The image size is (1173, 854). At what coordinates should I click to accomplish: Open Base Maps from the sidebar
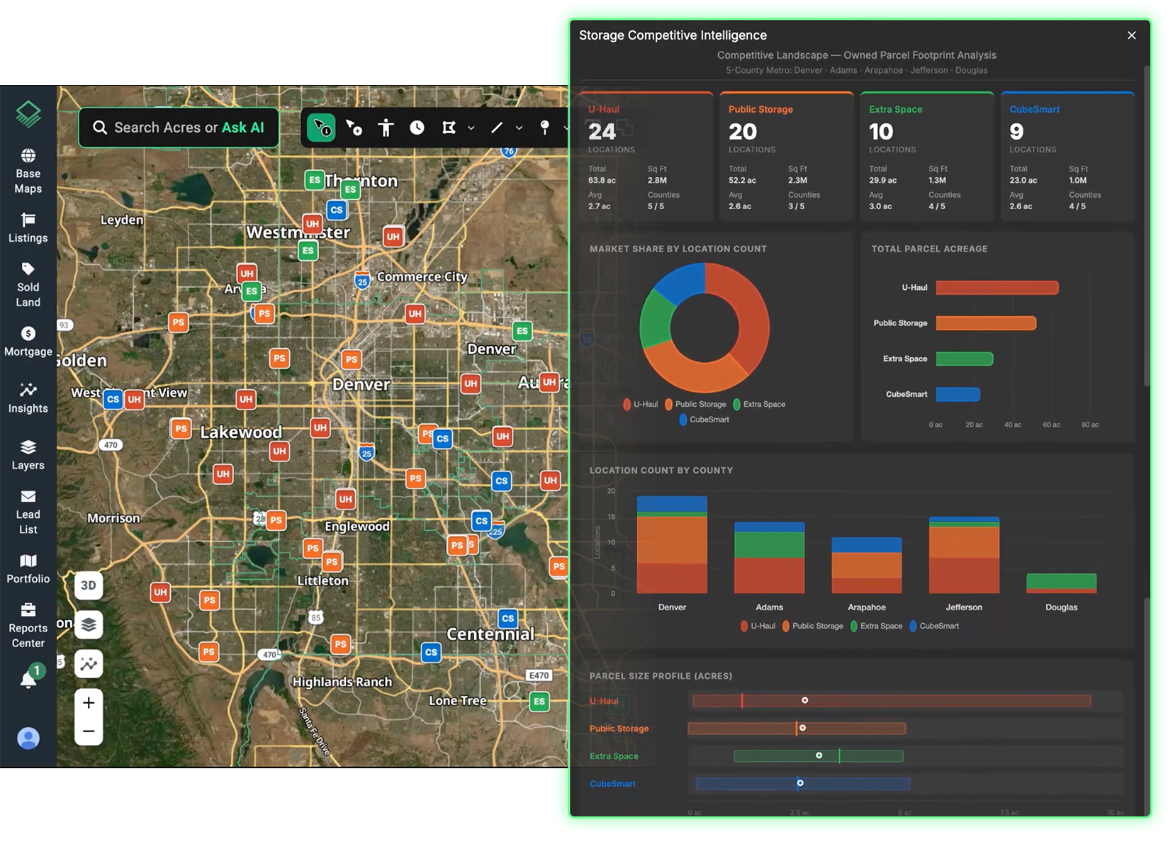click(28, 172)
